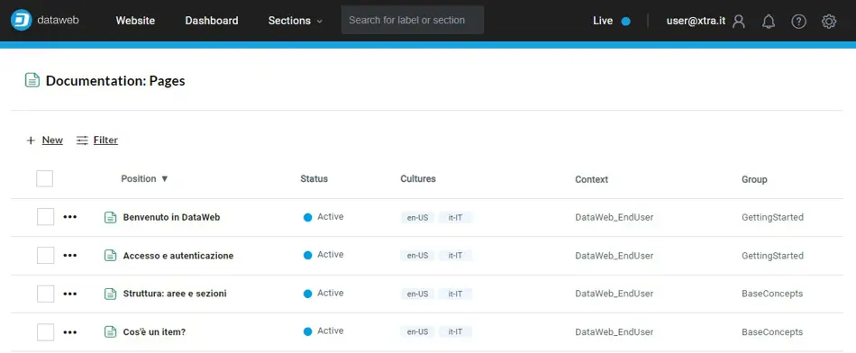The width and height of the screenshot is (856, 353).
Task: Open the help question mark icon
Action: pos(798,22)
